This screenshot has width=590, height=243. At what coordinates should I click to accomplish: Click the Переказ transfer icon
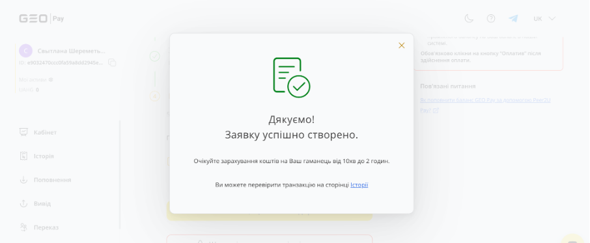click(x=23, y=227)
